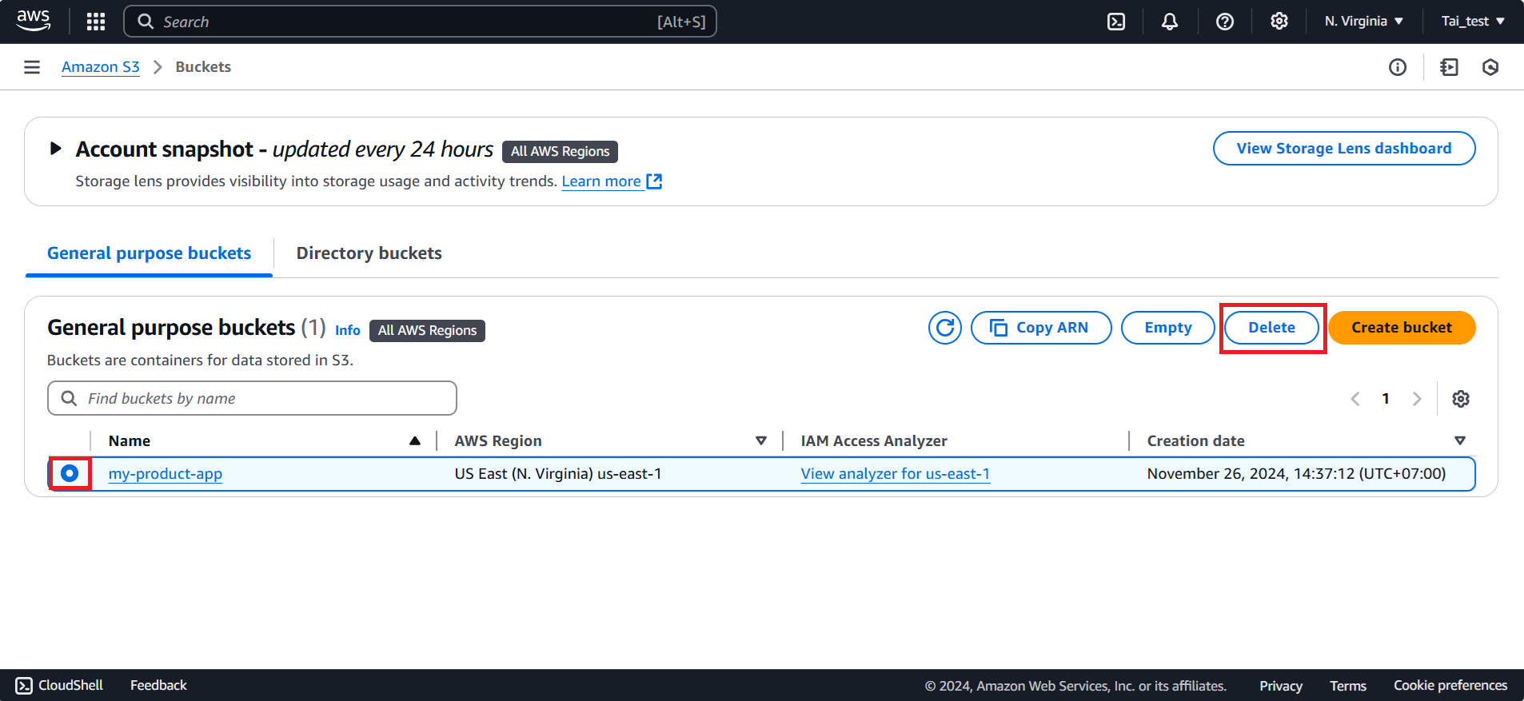Go to next page of buckets

tap(1417, 399)
